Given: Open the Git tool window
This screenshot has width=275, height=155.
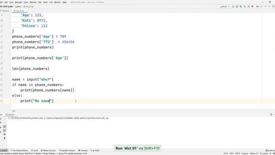Looking at the screenshot, I should 34,151.
